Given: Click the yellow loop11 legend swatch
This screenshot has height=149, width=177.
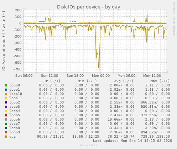Looking at the screenshot, I should pos(6,98).
